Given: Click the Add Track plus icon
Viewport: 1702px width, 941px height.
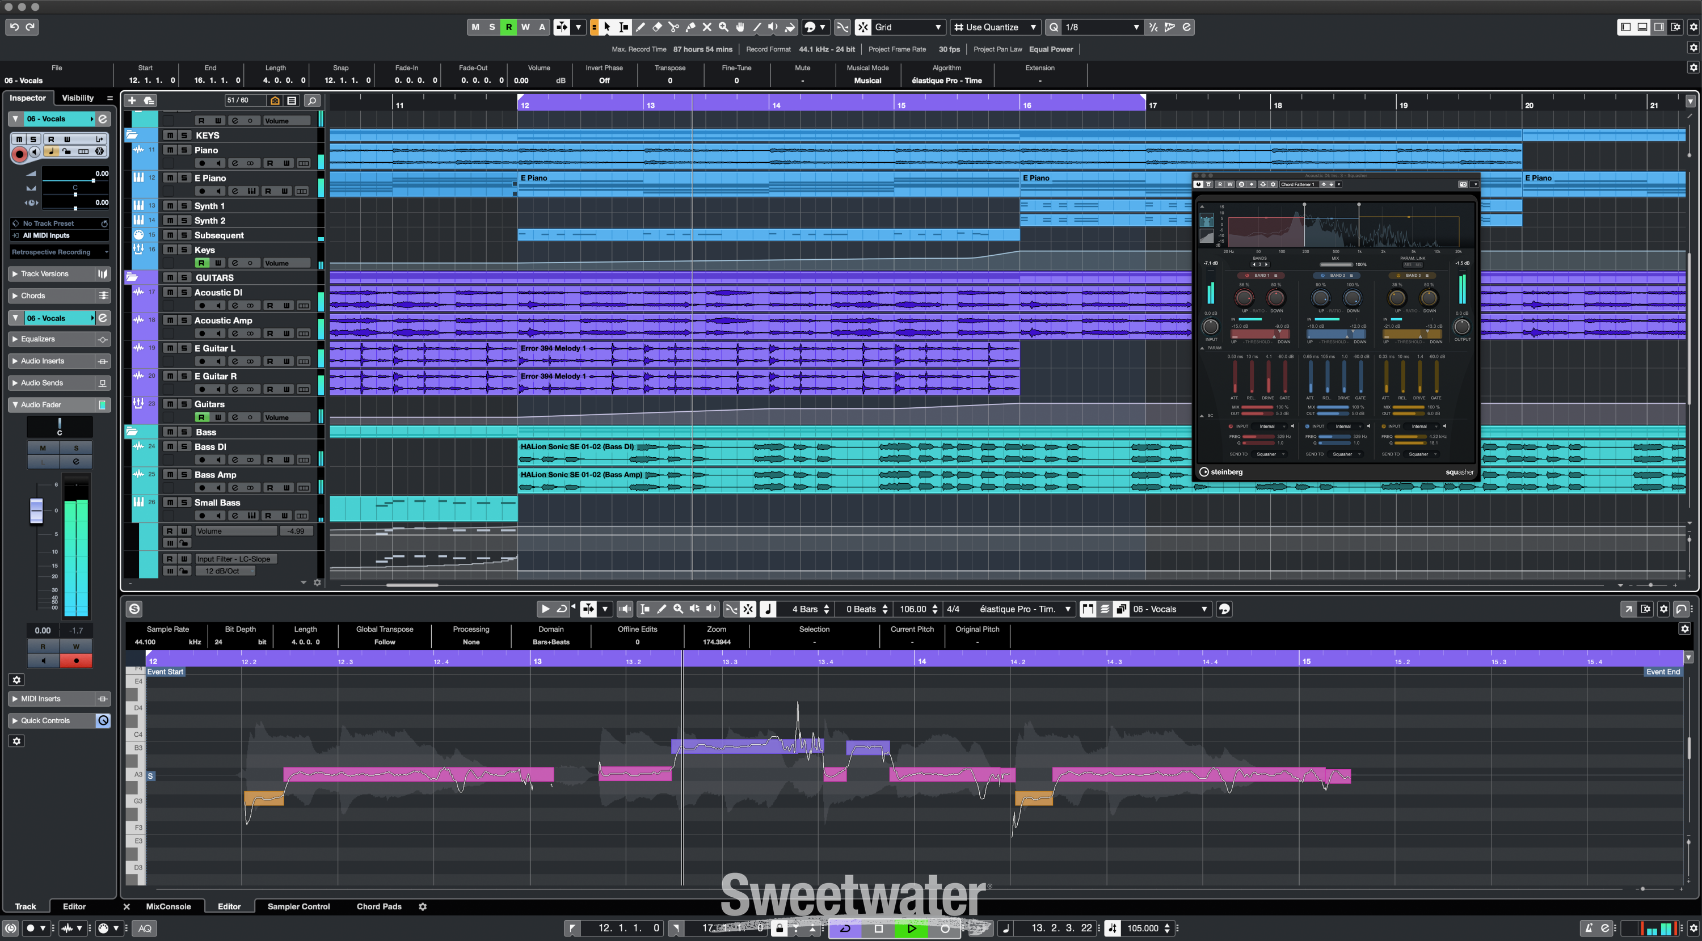Looking at the screenshot, I should (x=132, y=100).
